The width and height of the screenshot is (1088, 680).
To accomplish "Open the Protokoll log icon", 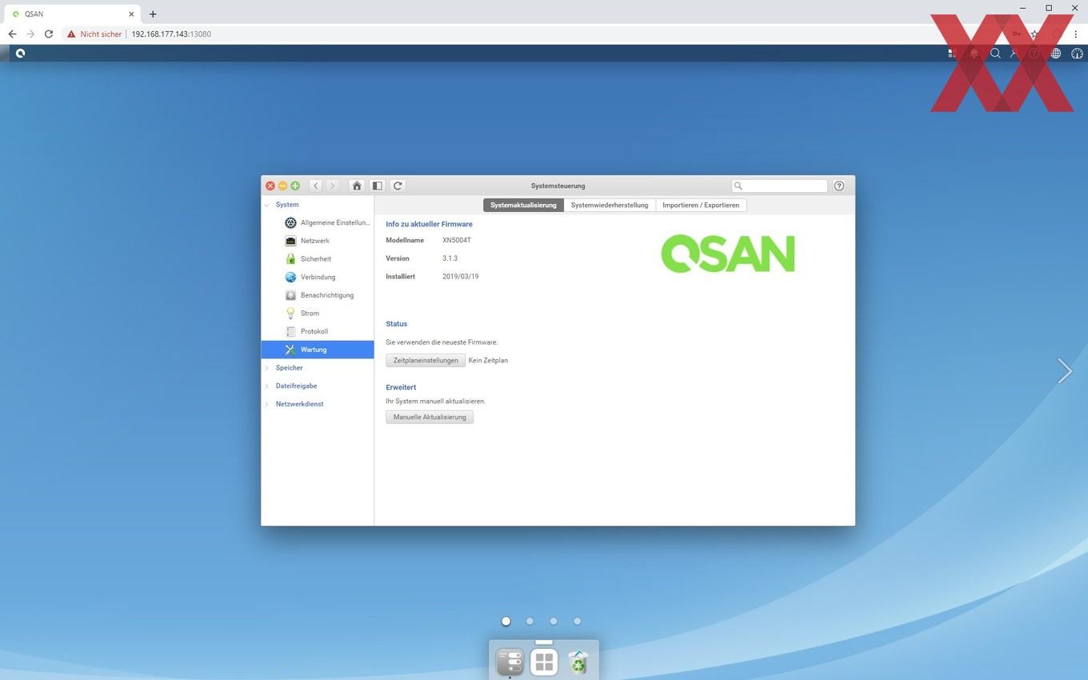I will tap(290, 331).
